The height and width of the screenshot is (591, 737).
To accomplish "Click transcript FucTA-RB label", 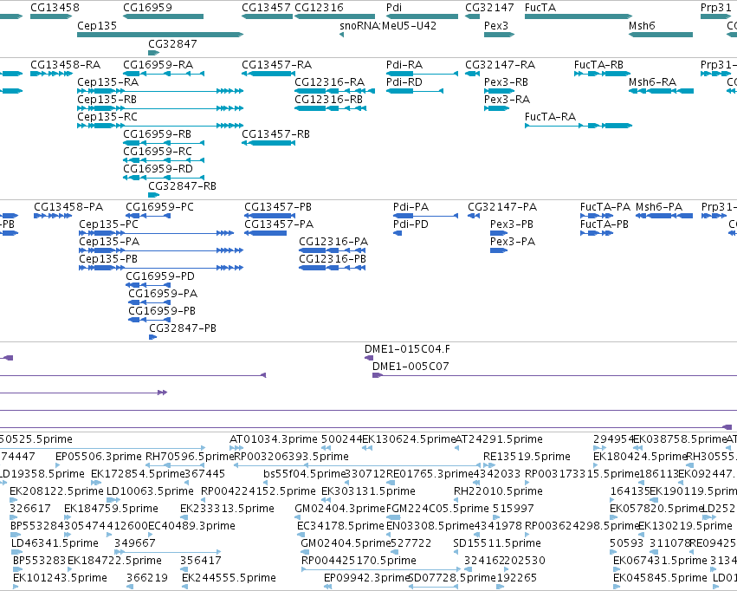I will pyautogui.click(x=598, y=64).
